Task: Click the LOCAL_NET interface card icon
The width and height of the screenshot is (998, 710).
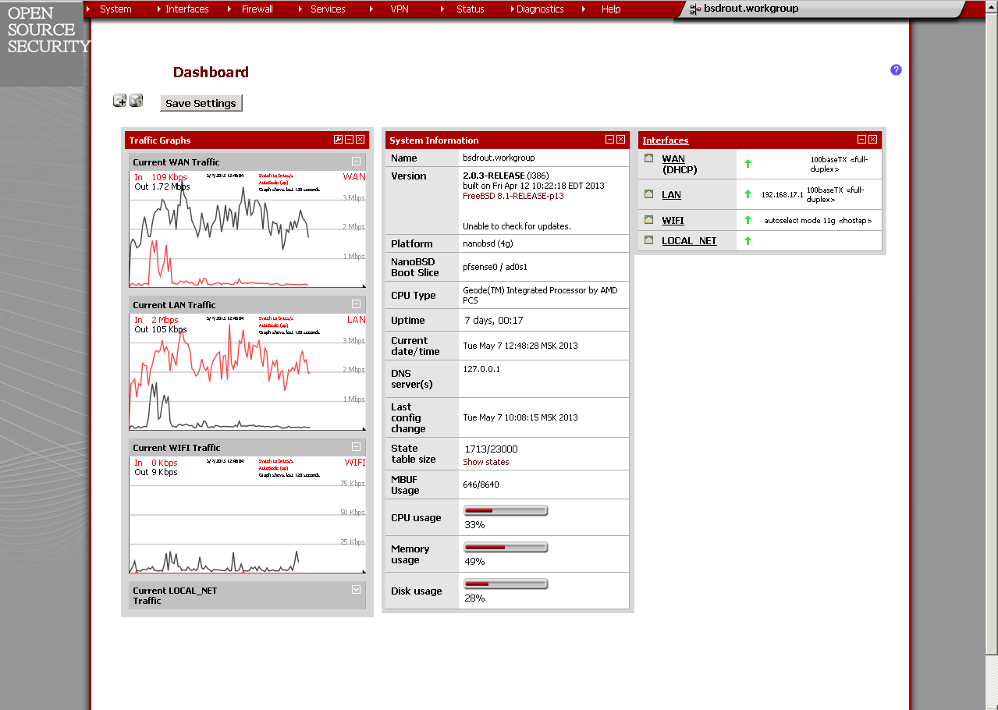Action: click(648, 240)
